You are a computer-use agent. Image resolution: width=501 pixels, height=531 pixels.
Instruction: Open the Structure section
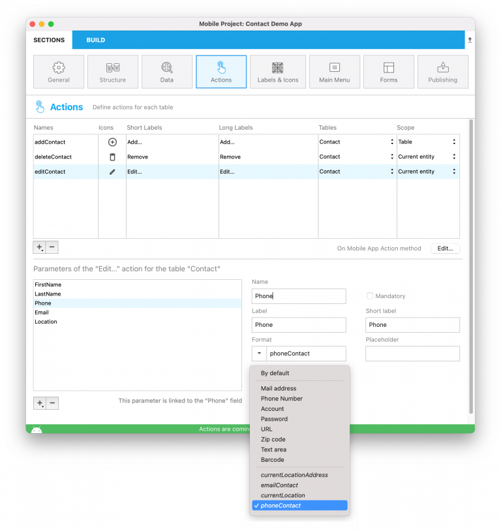click(x=113, y=72)
